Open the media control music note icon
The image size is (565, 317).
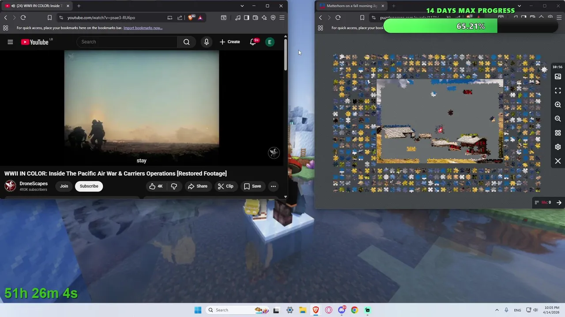(x=238, y=18)
